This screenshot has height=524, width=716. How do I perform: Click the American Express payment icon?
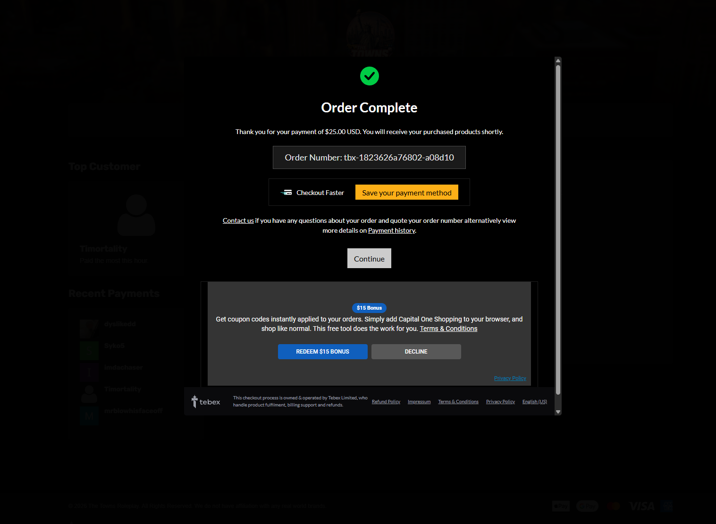click(666, 506)
